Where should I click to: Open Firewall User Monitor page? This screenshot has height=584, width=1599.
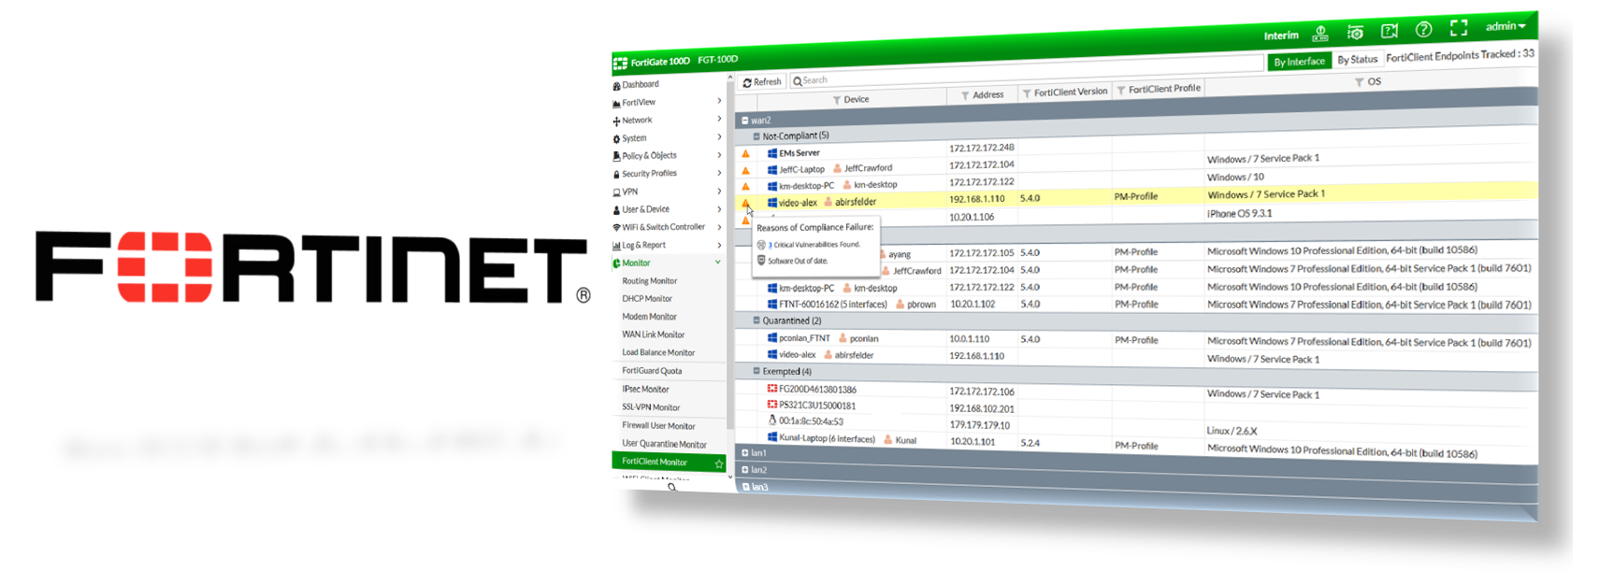click(658, 426)
